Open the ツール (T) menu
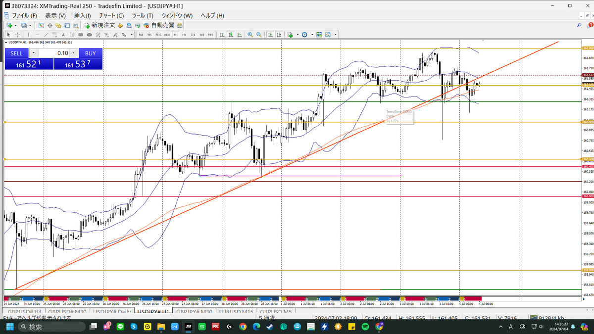 pyautogui.click(x=143, y=15)
